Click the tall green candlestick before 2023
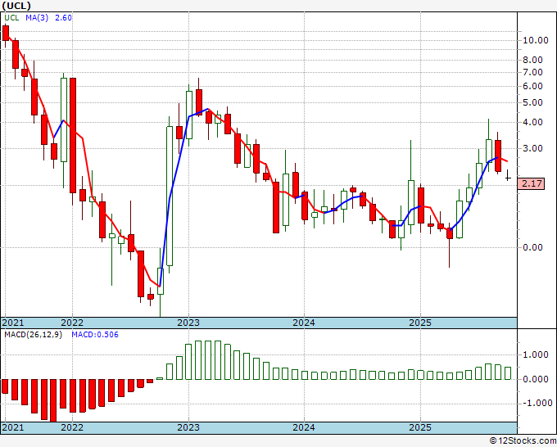Screen dimensions: 557x447 pos(170,196)
